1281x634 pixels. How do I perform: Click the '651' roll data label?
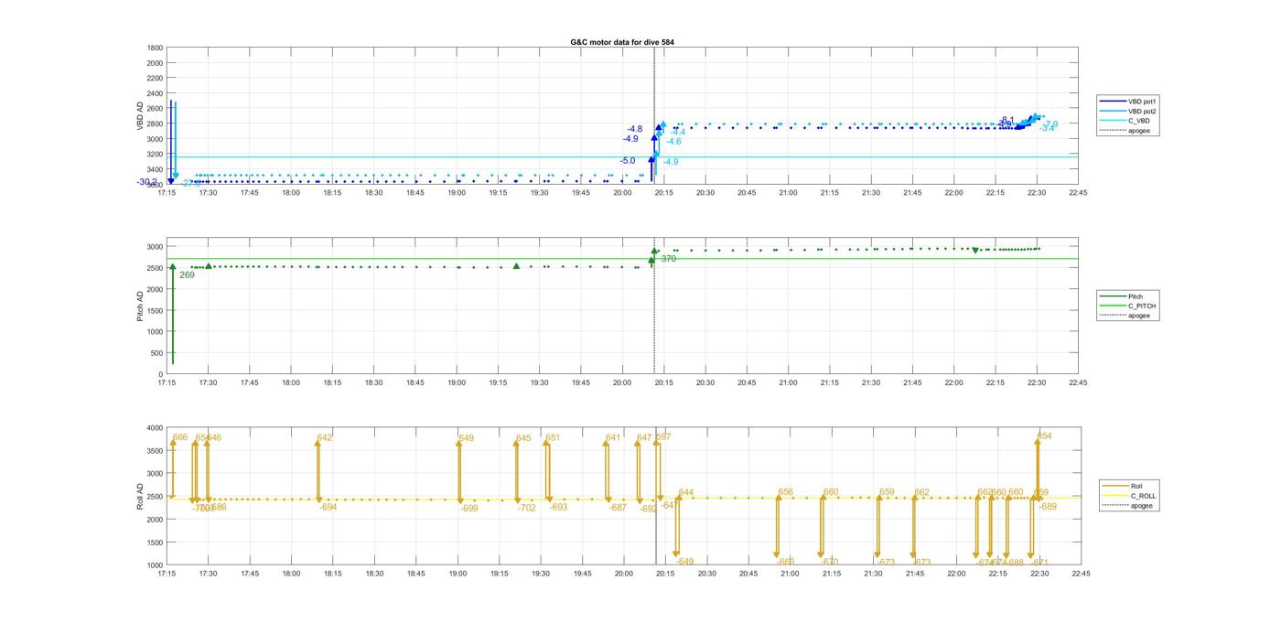point(553,438)
